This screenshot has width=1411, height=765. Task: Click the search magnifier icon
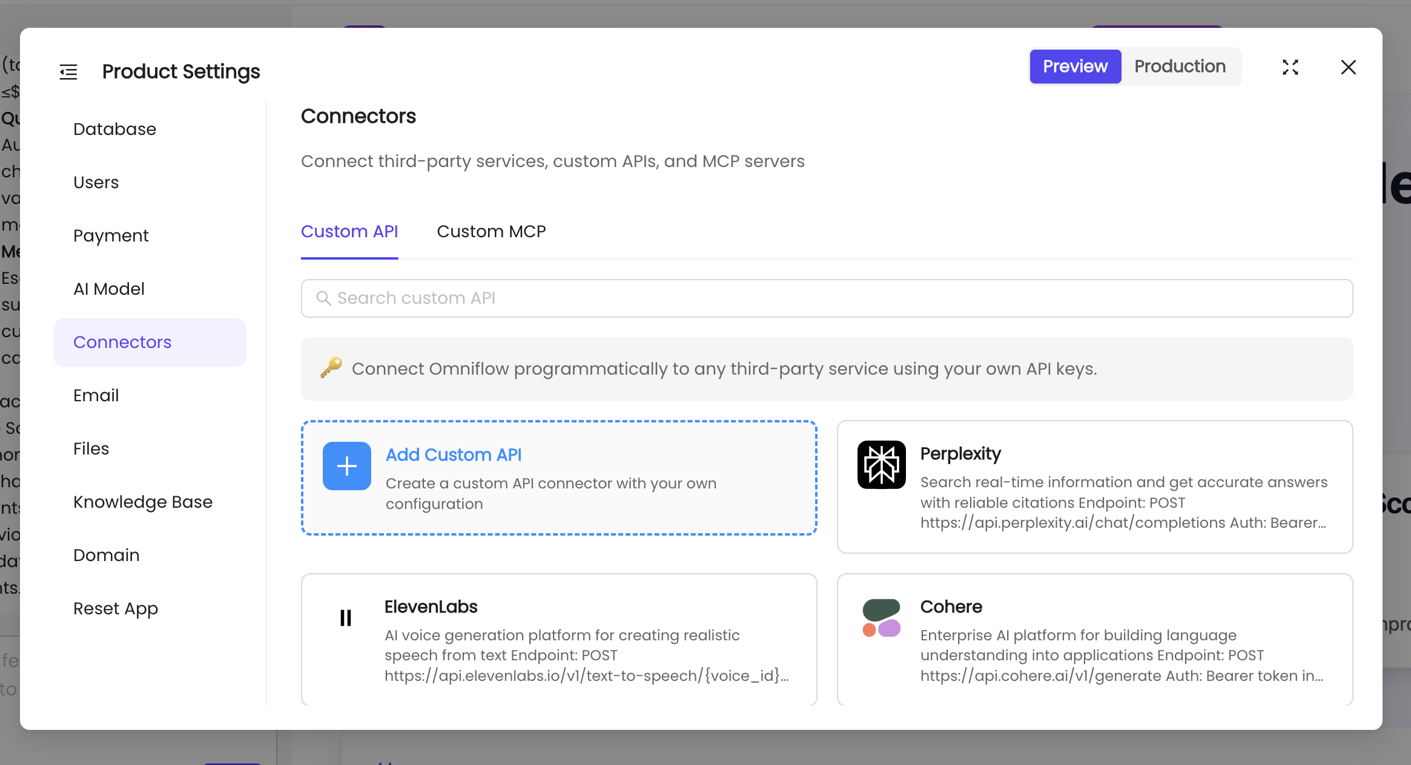click(323, 298)
